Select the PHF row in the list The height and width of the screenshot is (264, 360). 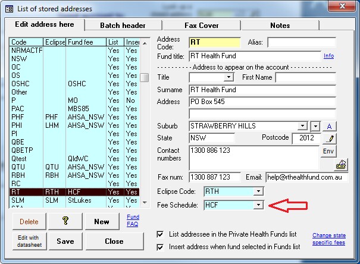74,117
